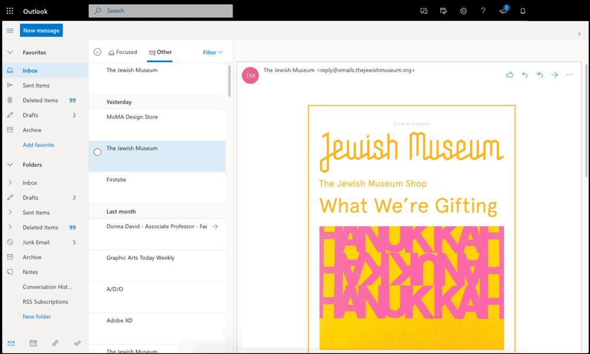Toggle the hamburger navigation pane button
Screen dimensions: 590x354
10,31
